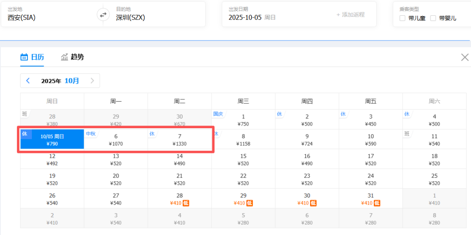
Task: Click the 低 low-price badge on October 28
Action: (186, 203)
